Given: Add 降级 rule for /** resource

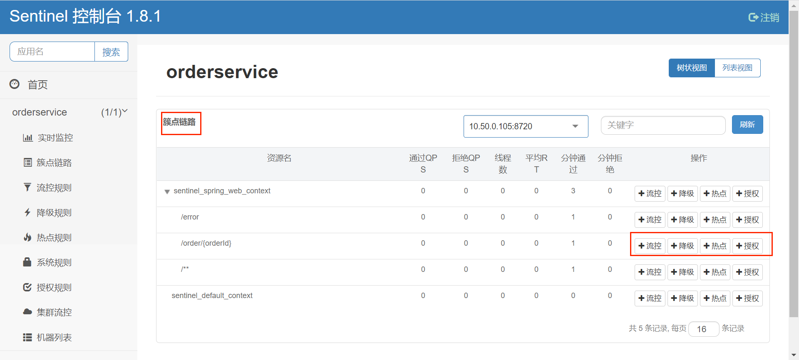Looking at the screenshot, I should 682,272.
